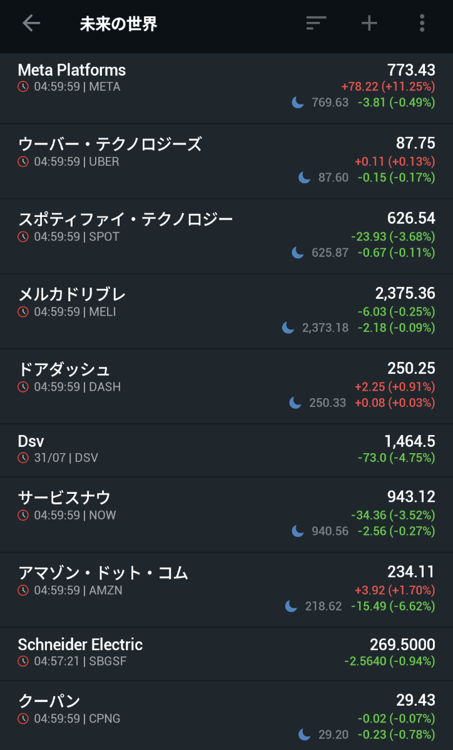Tap the moon icon in the MELI row
453x750 pixels.
[288, 327]
